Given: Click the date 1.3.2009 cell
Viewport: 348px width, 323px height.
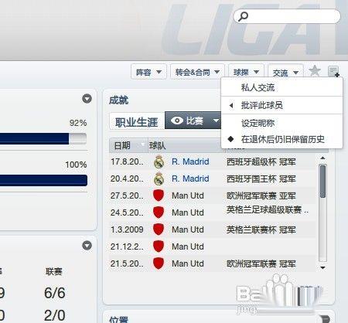Looking at the screenshot, I should point(127,229).
